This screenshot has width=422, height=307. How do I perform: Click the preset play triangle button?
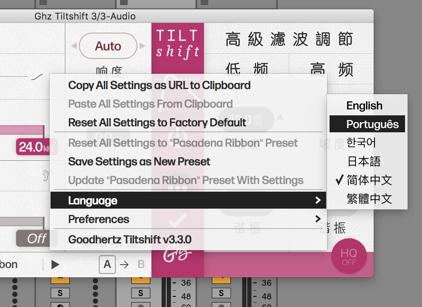tap(55, 265)
